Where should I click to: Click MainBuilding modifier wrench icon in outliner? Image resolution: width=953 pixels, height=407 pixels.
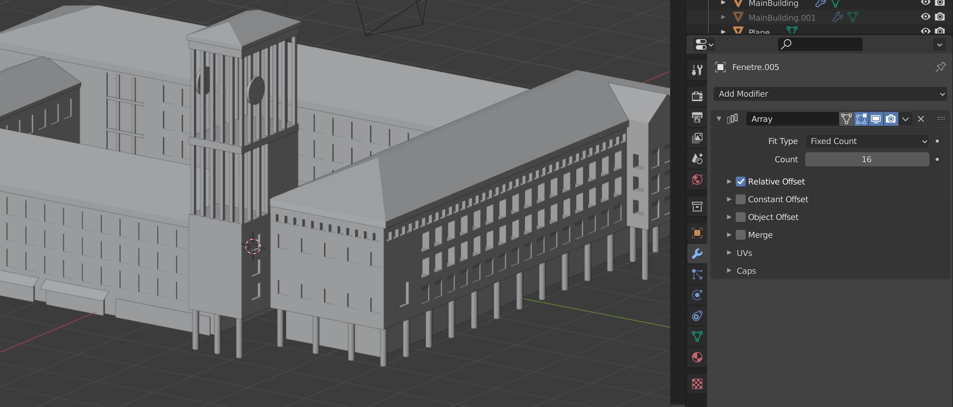(x=820, y=3)
